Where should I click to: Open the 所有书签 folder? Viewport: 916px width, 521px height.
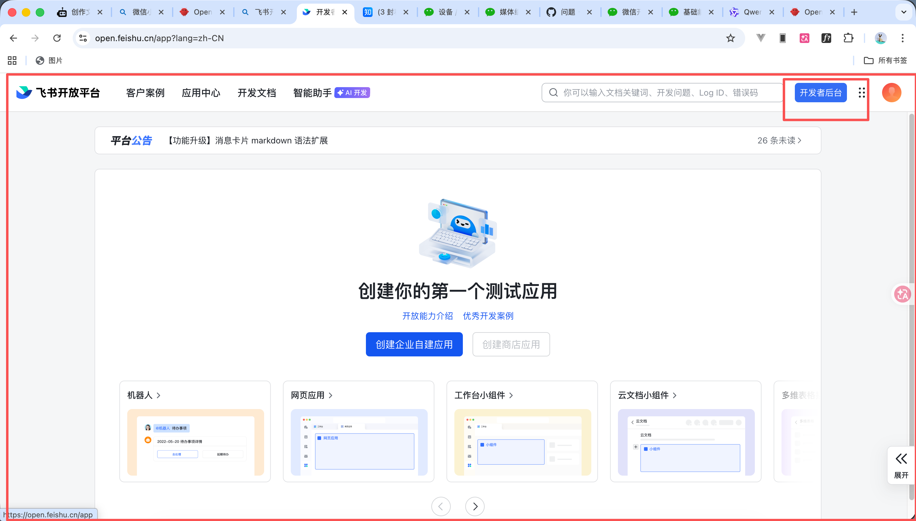(x=886, y=61)
